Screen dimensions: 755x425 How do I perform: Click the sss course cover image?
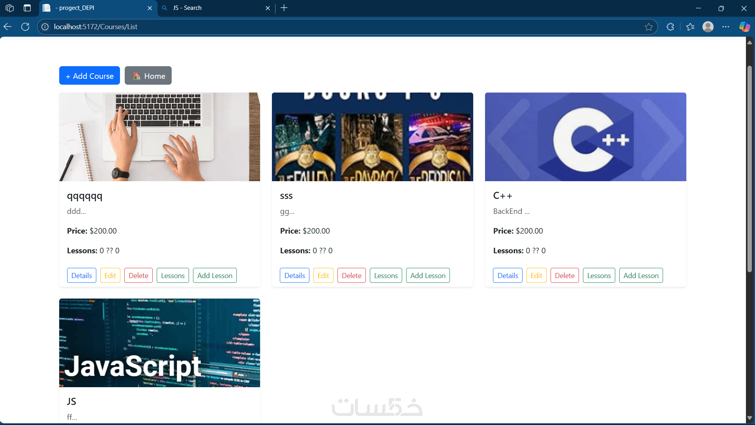pos(373,137)
